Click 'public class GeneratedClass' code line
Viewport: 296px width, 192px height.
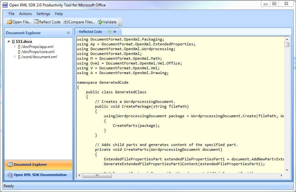coord(116,92)
